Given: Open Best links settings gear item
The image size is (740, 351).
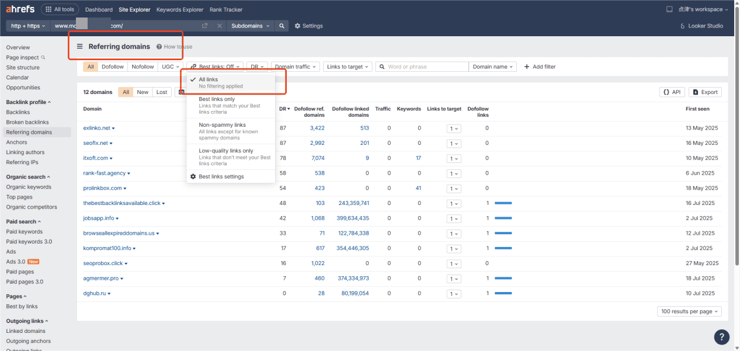Looking at the screenshot, I should click(x=230, y=176).
